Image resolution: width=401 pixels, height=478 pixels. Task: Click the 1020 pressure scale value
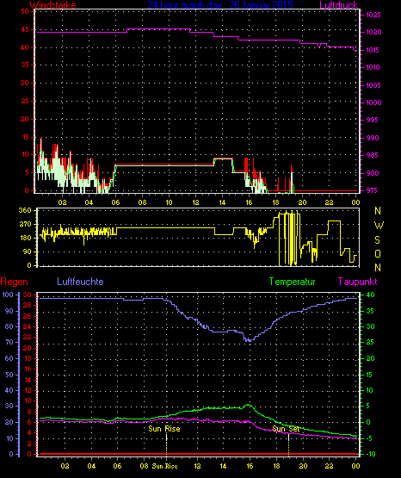(373, 33)
